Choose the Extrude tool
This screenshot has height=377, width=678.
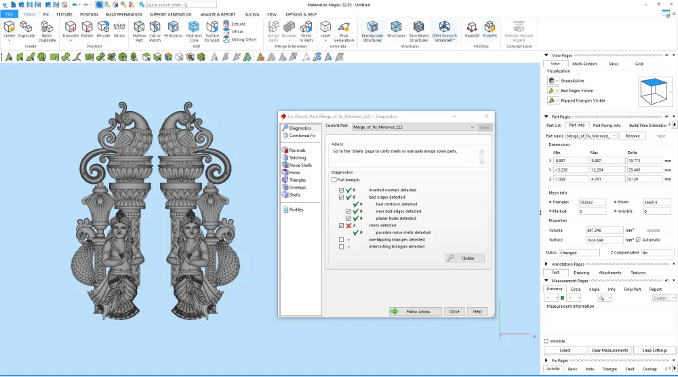(235, 24)
